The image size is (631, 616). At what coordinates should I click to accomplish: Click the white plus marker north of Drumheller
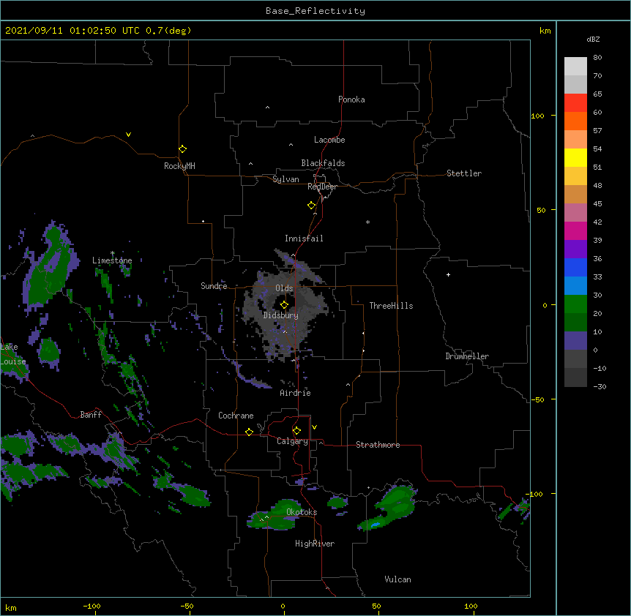coord(448,274)
